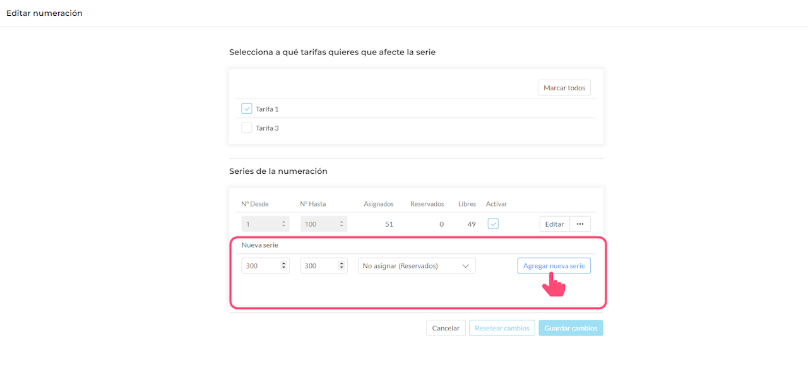Increase the new series end number stepper

(342, 264)
